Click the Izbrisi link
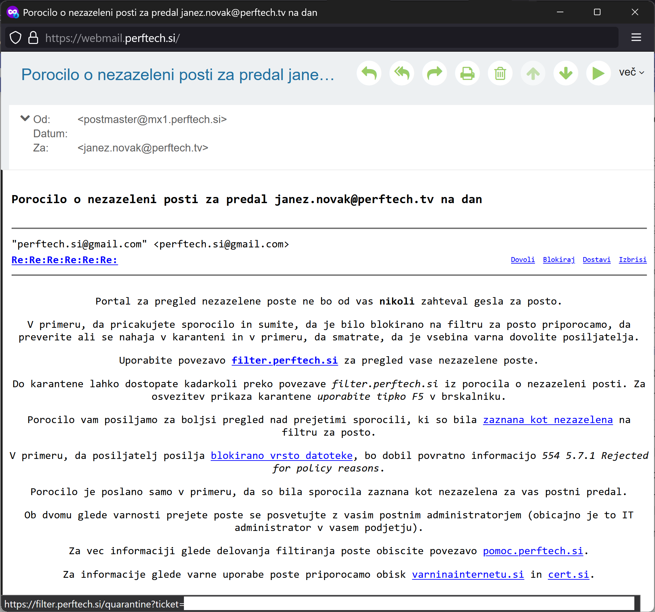The height and width of the screenshot is (612, 655). [x=633, y=260]
